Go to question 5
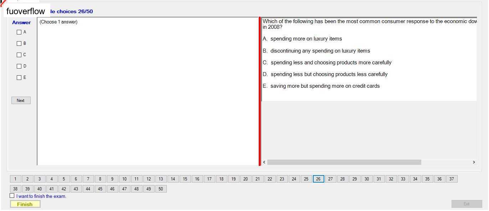Image resolution: width=489 pixels, height=211 pixels. (x=64, y=179)
